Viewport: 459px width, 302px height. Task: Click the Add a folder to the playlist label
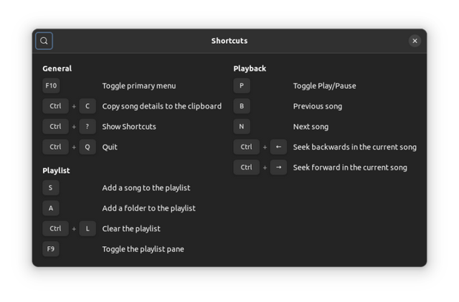tap(148, 208)
